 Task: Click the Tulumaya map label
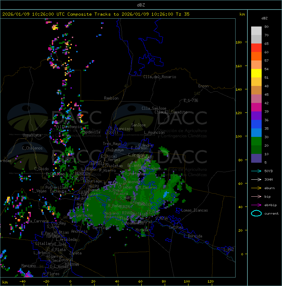[116, 150]
